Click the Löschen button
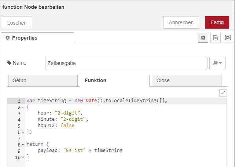The width and height of the screenshot is (235, 167). pos(17,23)
